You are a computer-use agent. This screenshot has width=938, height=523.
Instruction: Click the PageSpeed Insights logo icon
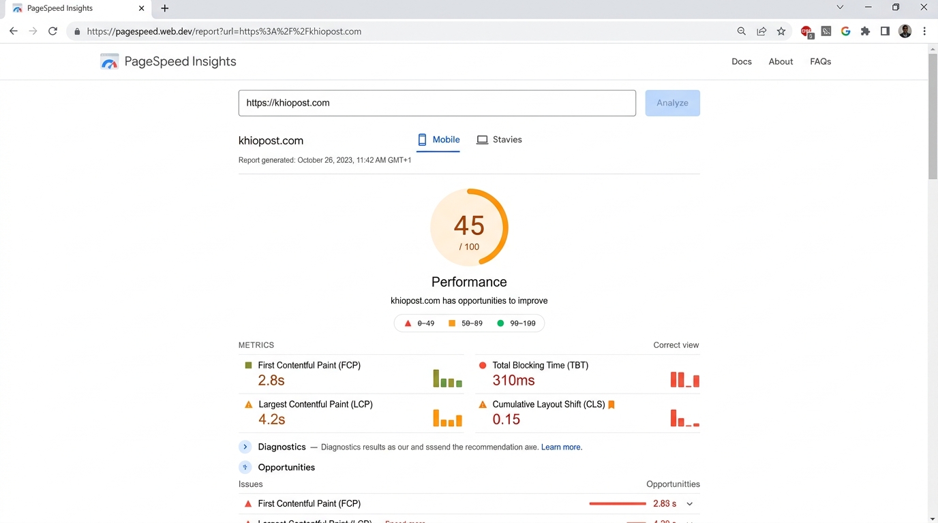[x=109, y=62]
